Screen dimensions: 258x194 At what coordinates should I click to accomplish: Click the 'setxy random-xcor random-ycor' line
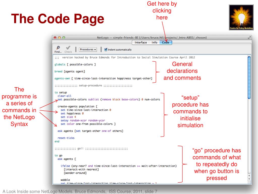coord(83,120)
